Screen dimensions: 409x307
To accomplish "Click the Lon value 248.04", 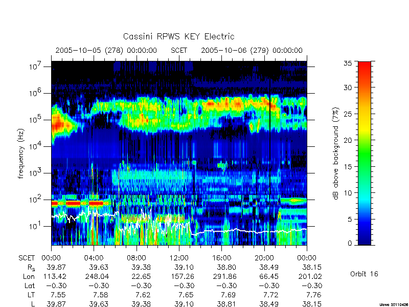I will (x=97, y=276).
